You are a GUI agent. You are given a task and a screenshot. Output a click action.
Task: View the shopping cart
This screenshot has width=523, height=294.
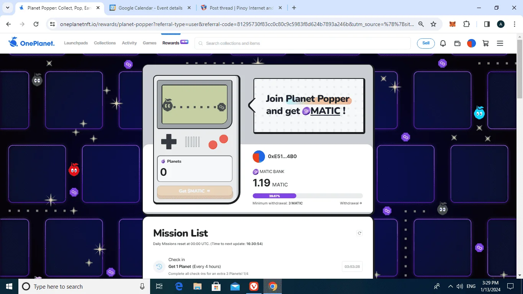pyautogui.click(x=485, y=43)
